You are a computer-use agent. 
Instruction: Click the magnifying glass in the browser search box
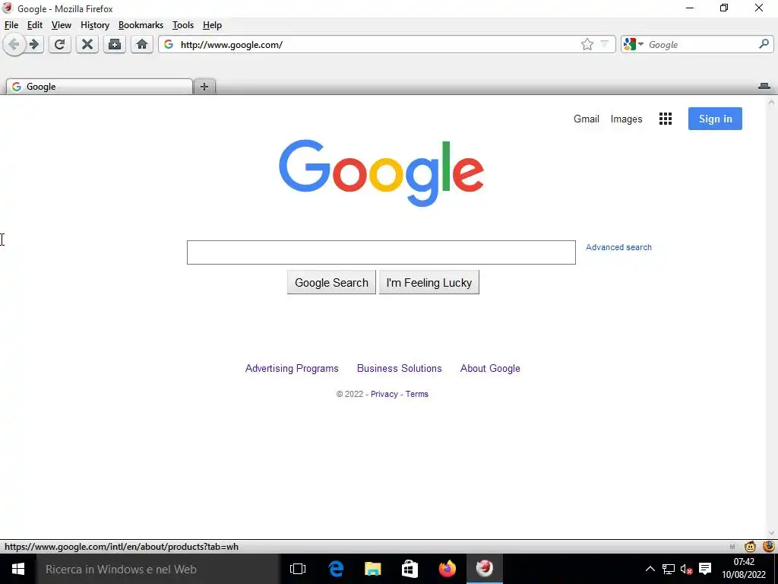click(x=764, y=44)
